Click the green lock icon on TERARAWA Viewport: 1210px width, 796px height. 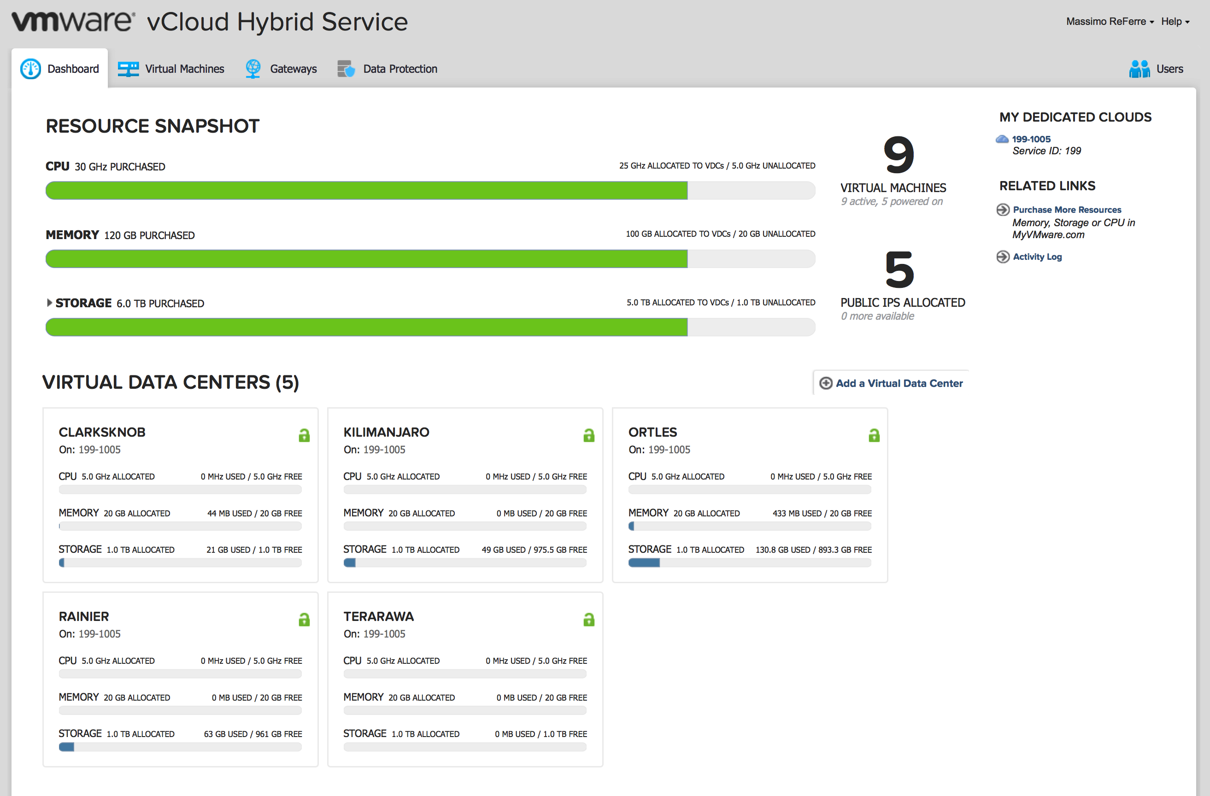(589, 619)
